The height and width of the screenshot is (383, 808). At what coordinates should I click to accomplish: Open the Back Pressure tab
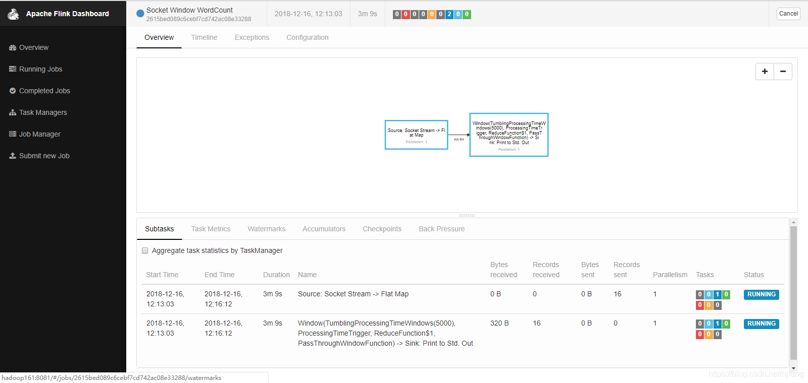click(442, 229)
